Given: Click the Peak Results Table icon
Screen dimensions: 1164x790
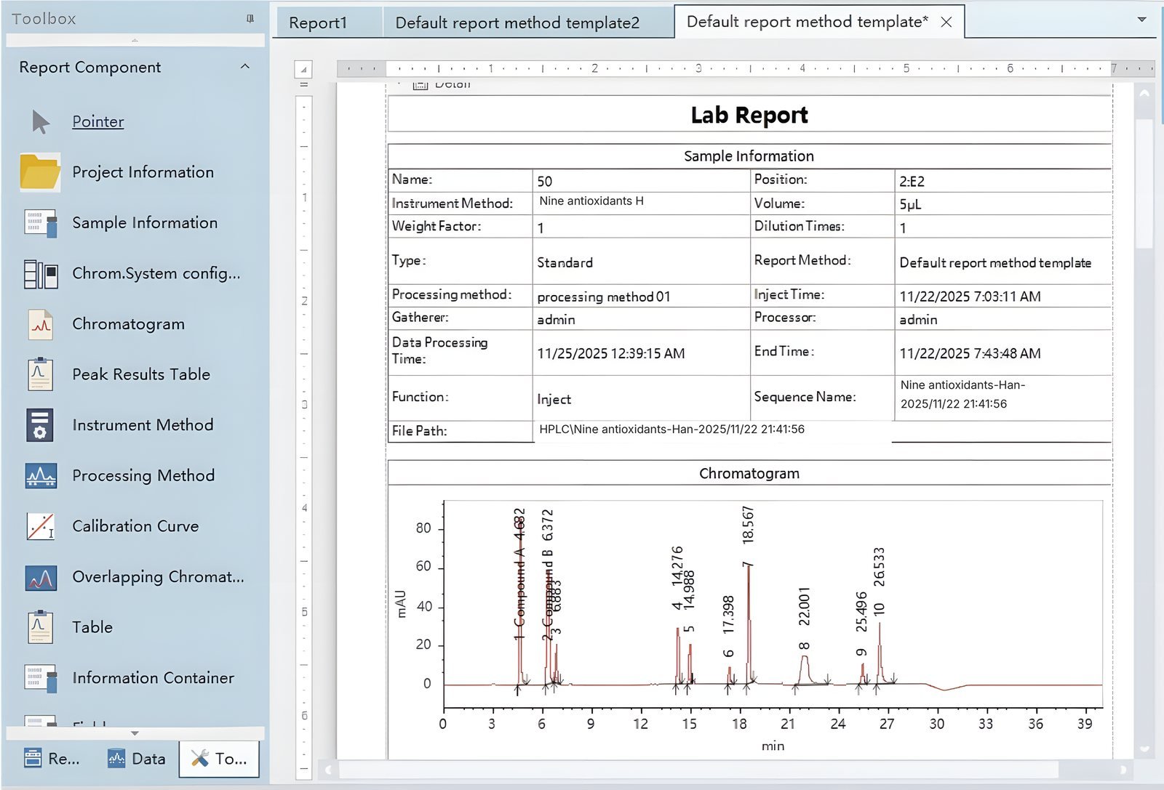Looking at the screenshot, I should 41,374.
